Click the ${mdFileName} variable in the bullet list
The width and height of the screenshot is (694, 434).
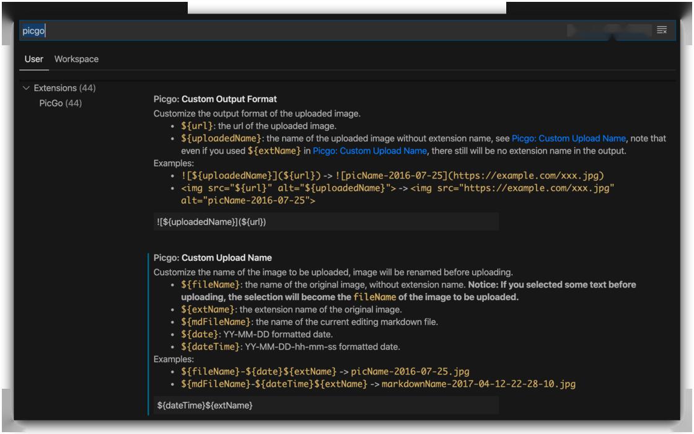point(216,321)
